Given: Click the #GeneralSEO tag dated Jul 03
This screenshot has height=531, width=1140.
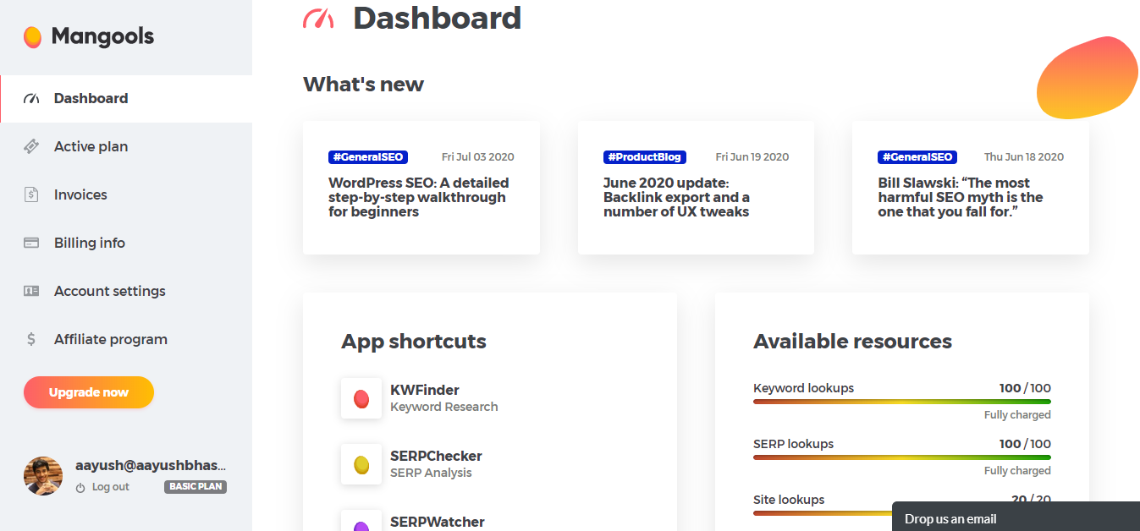Looking at the screenshot, I should click(368, 157).
